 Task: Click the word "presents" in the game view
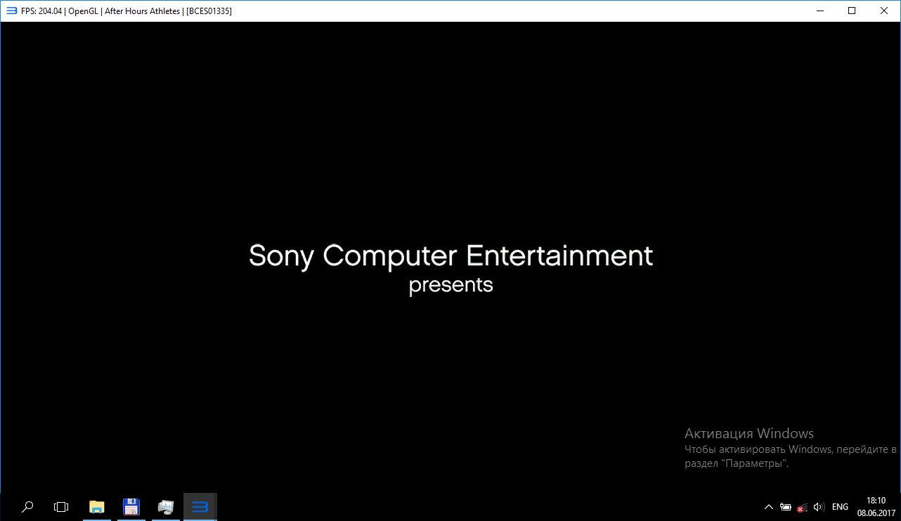tap(451, 286)
